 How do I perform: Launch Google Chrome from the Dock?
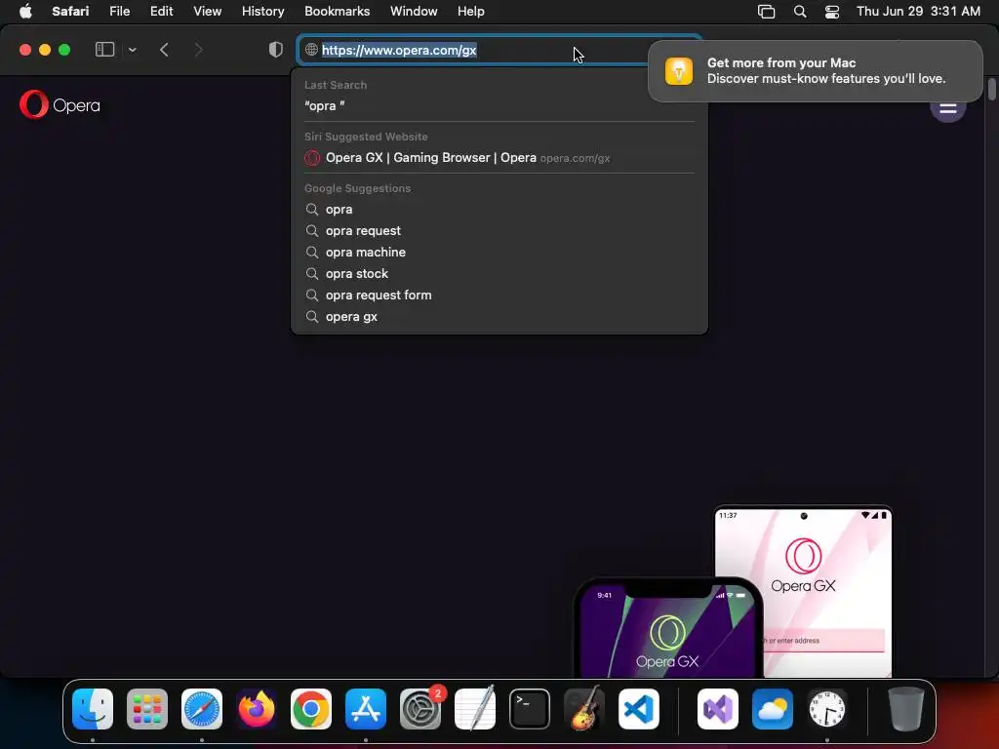click(x=311, y=709)
